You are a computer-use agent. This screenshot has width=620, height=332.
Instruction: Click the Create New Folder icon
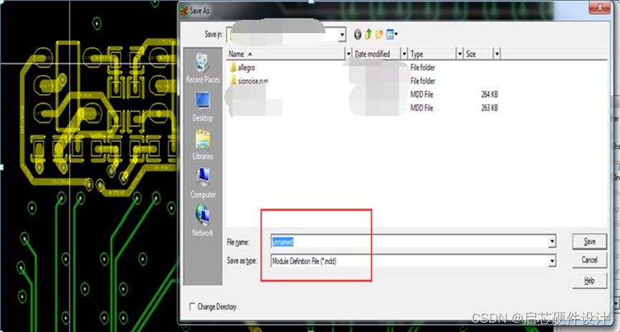(x=379, y=34)
